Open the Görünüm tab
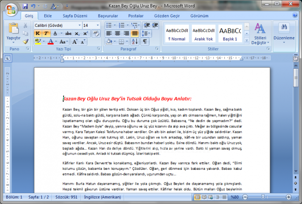This screenshot has height=204, width=302. [x=199, y=16]
